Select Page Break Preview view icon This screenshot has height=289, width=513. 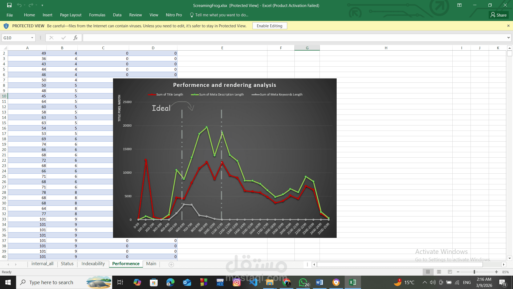450,272
